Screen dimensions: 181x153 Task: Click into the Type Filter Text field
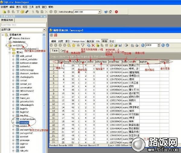pos(23,25)
